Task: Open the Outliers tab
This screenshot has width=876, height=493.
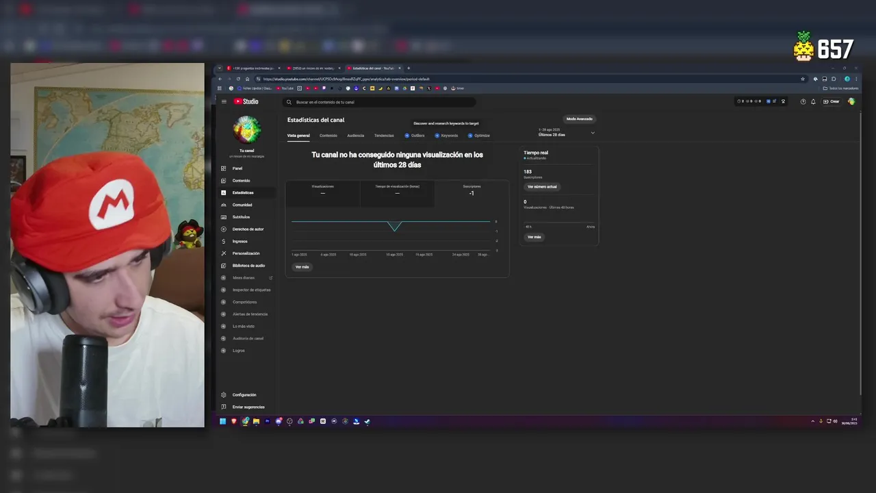Action: tap(415, 136)
